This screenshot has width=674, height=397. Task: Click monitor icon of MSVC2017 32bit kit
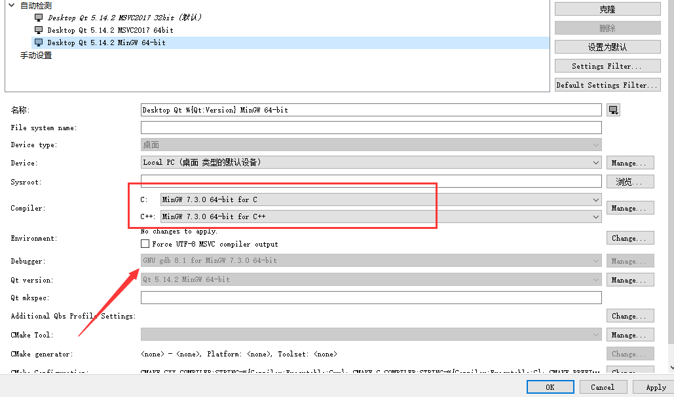(39, 18)
